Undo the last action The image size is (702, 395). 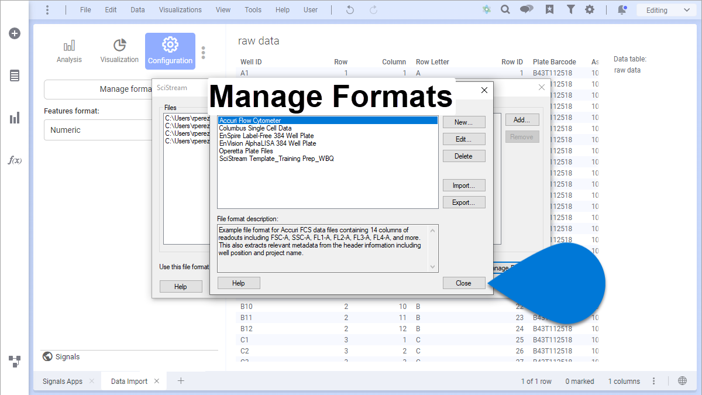click(350, 10)
